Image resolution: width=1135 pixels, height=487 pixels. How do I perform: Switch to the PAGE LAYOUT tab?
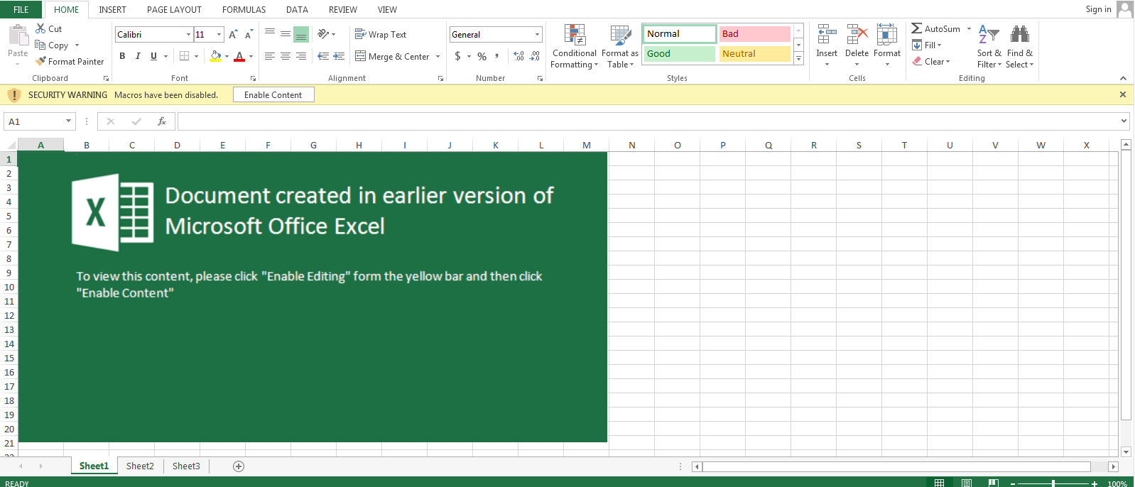tap(174, 9)
